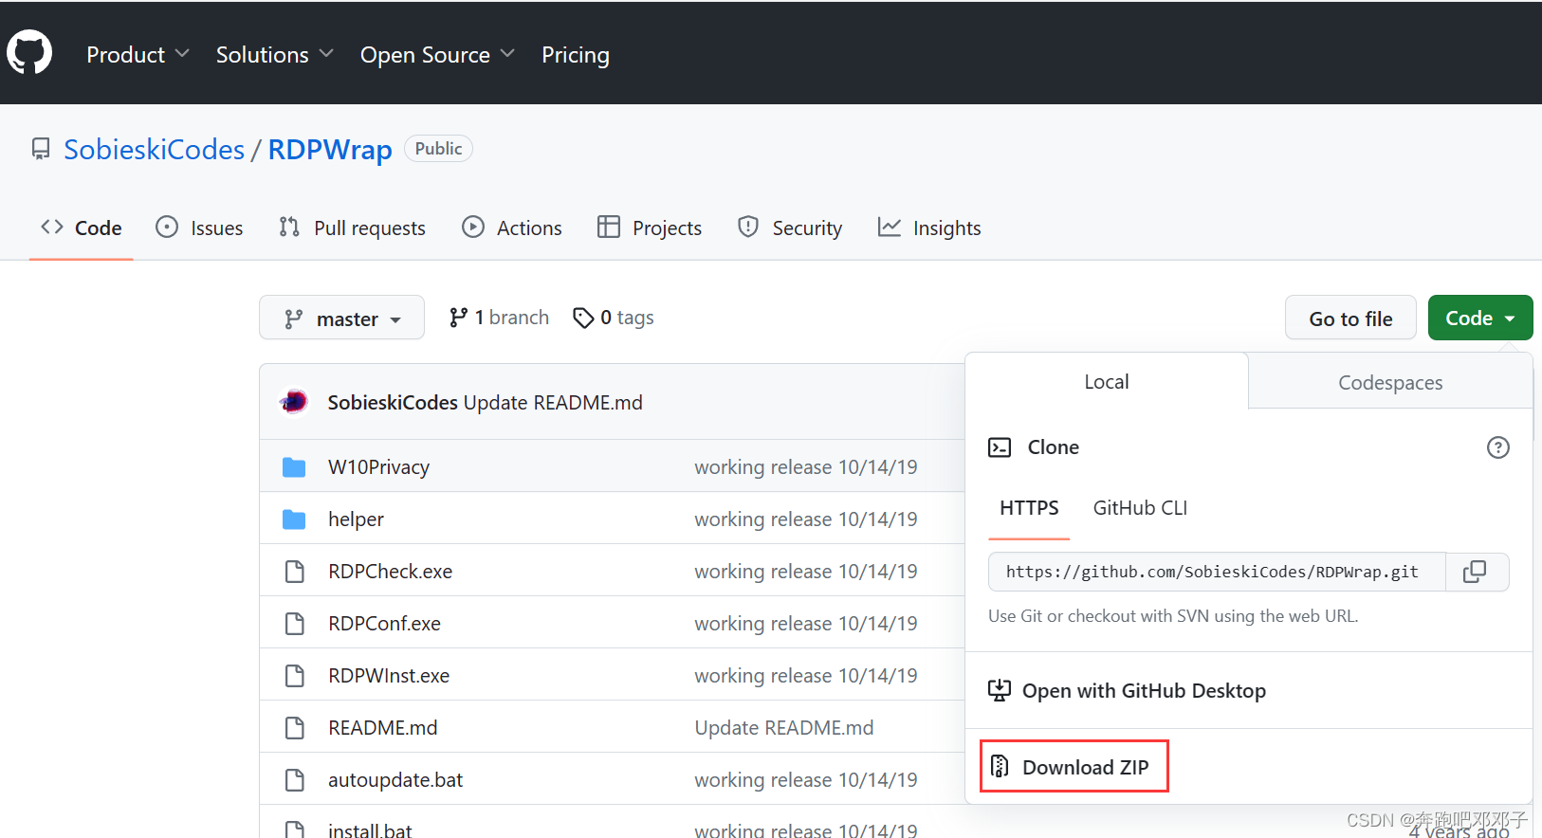Click the Actions play icon
The width and height of the screenshot is (1542, 838).
coord(472,227)
